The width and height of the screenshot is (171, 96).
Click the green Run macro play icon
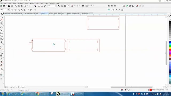127,6
